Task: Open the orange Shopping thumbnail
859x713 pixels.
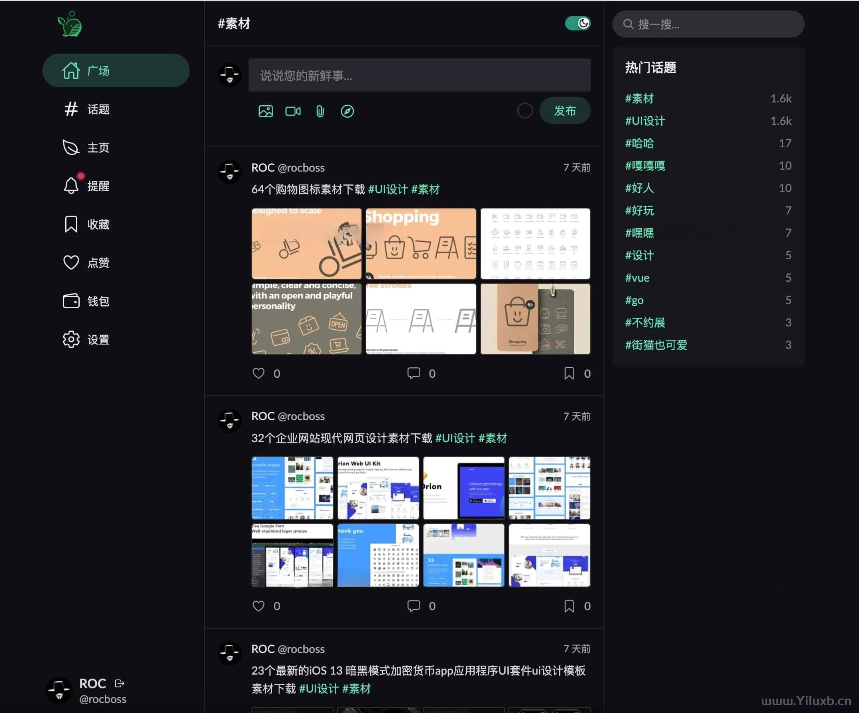Action: tap(421, 244)
